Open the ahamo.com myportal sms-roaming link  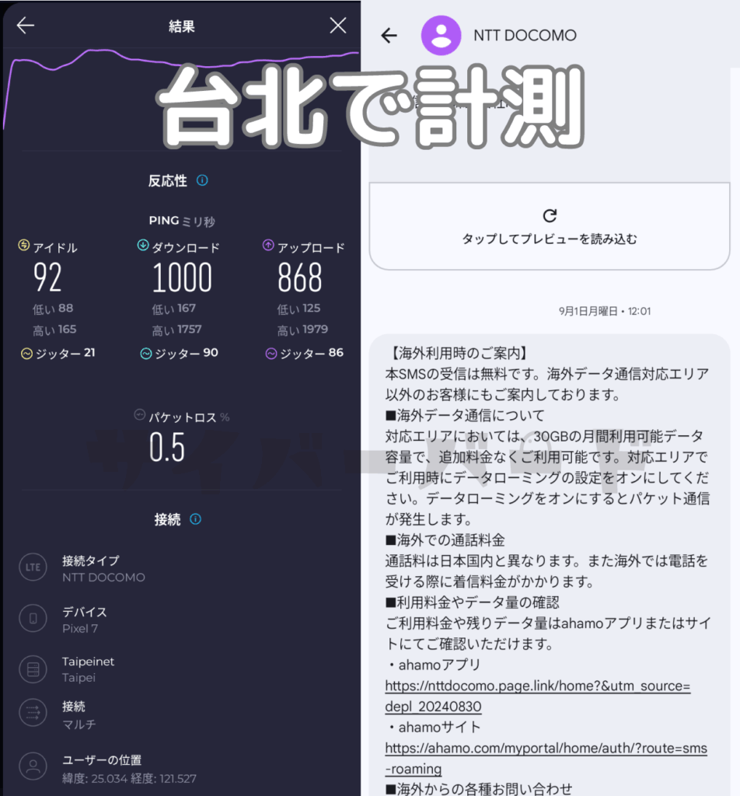pyautogui.click(x=546, y=759)
